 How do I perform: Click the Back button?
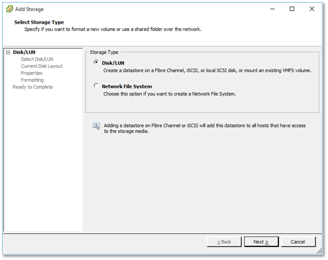click(224, 242)
